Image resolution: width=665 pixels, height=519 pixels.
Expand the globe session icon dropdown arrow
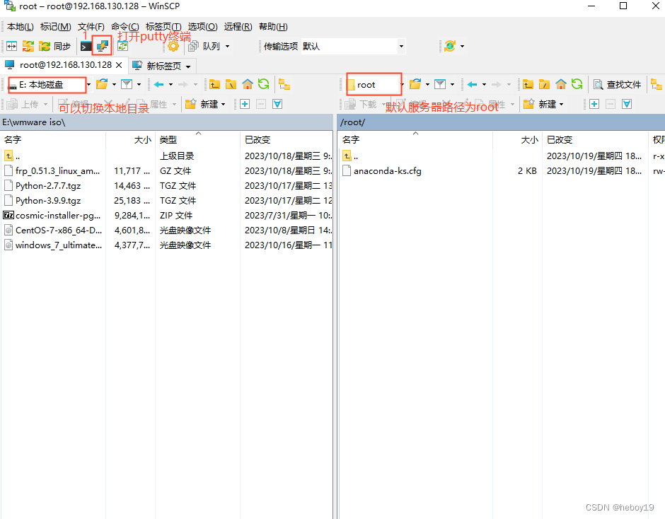pyautogui.click(x=462, y=46)
